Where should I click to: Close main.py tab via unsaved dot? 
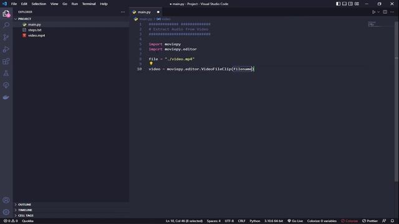pyautogui.click(x=158, y=12)
